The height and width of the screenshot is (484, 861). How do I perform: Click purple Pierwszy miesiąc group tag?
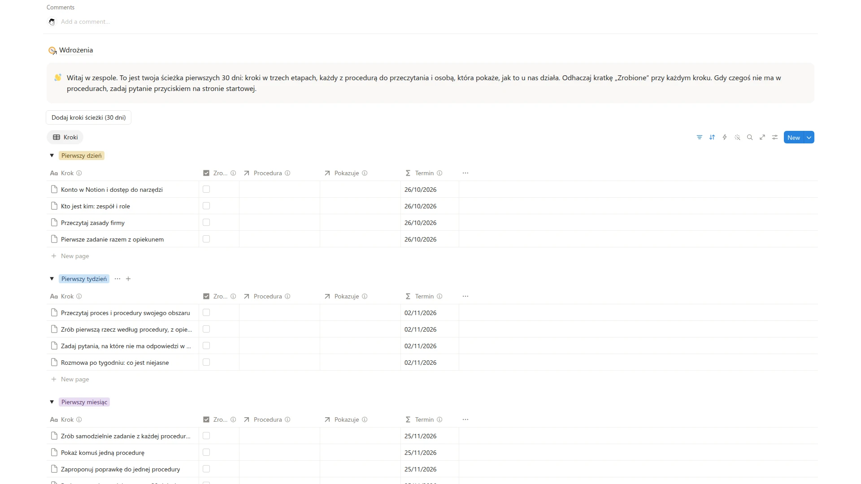click(x=84, y=402)
